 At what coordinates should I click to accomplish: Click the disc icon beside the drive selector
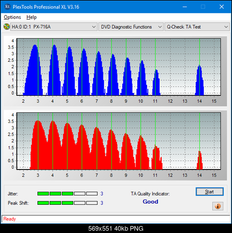point(6,27)
